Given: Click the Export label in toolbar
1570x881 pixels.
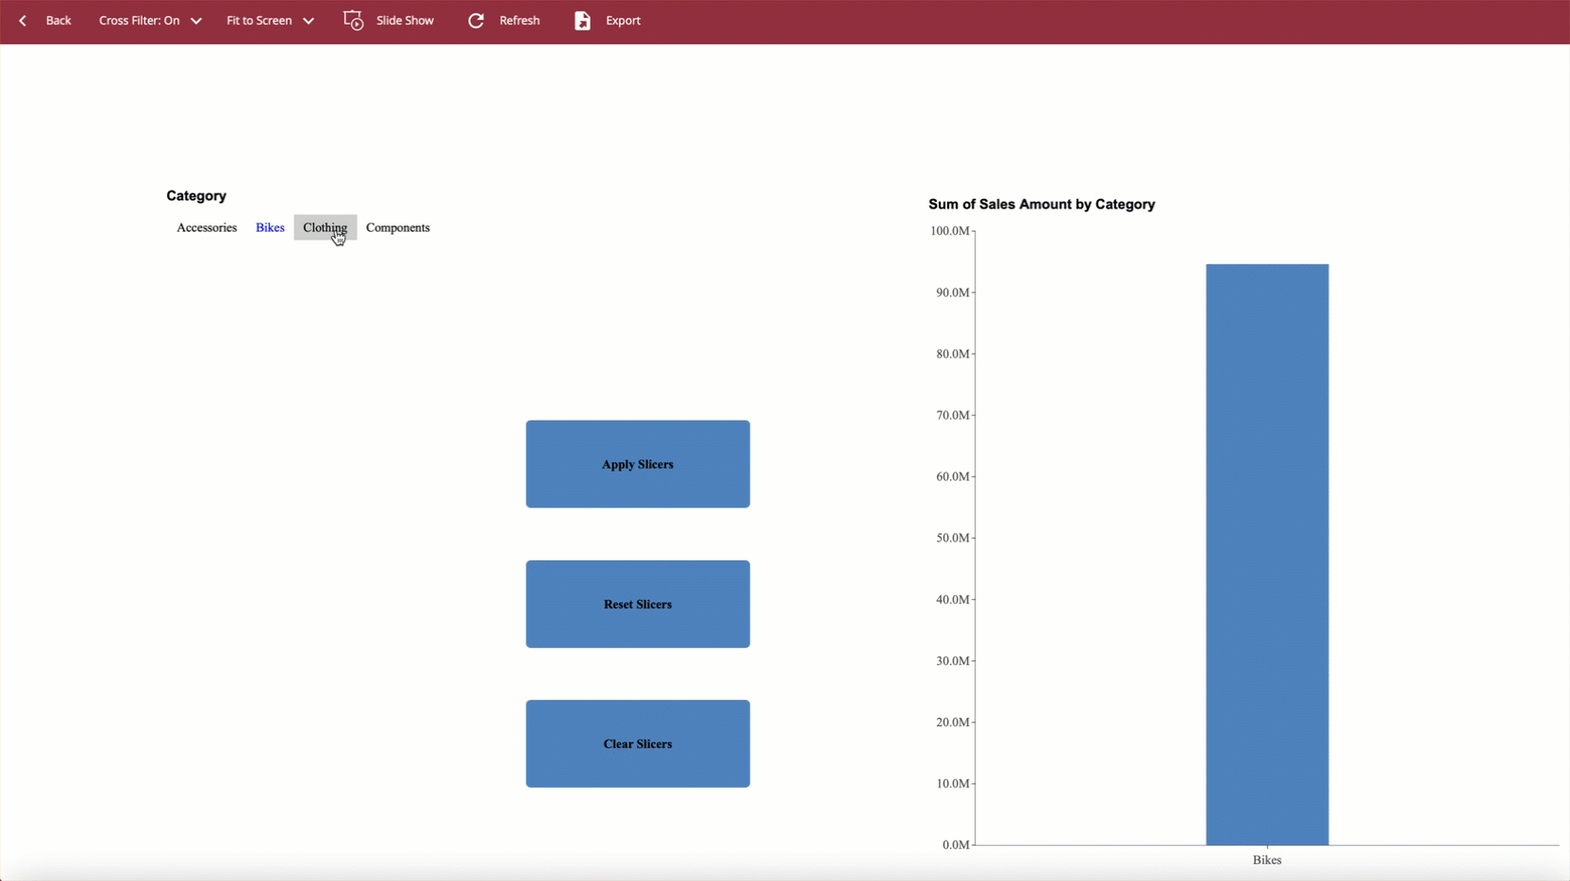Looking at the screenshot, I should pos(623,21).
